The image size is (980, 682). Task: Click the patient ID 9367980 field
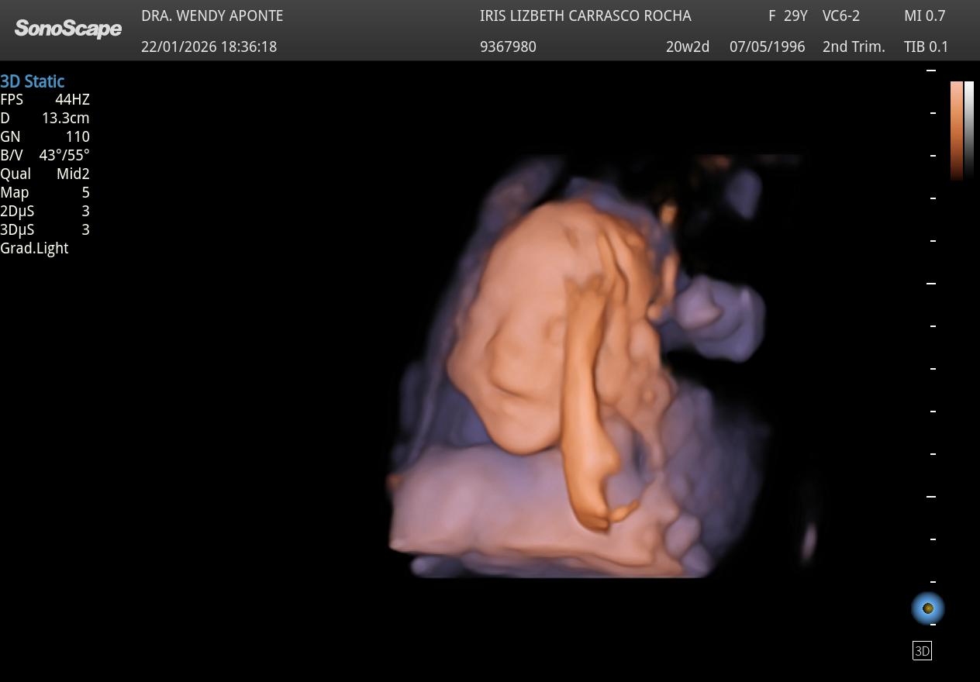(508, 46)
